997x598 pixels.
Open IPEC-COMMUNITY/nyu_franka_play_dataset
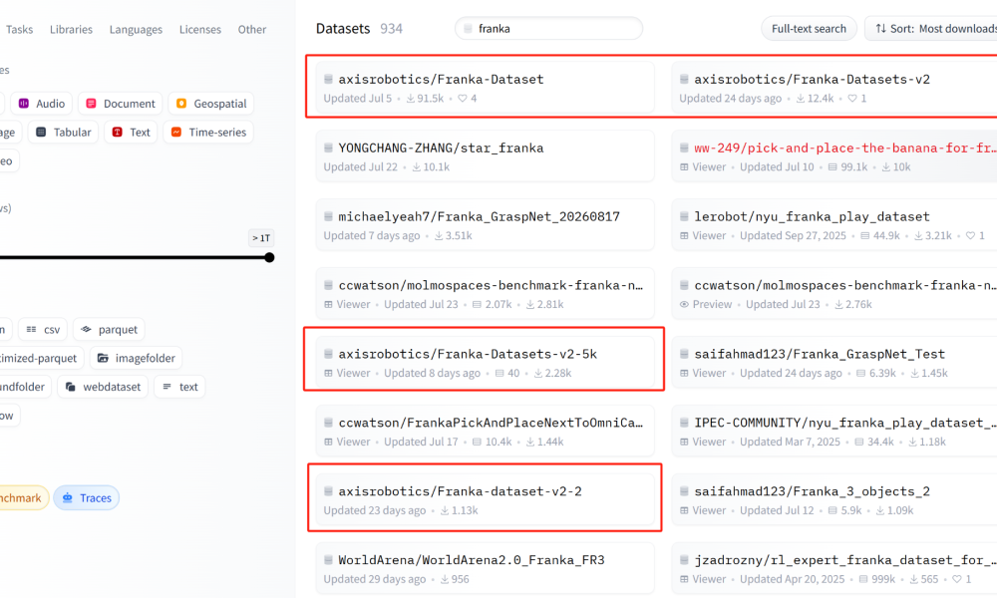(x=834, y=431)
